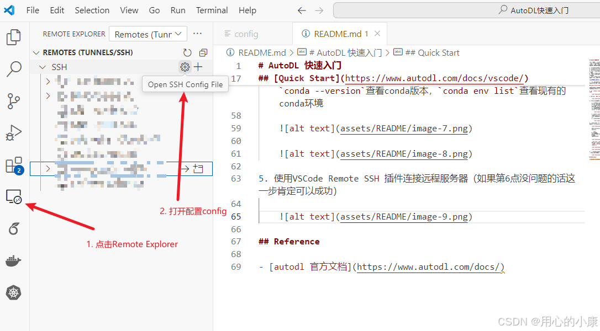Open the File menu
This screenshot has height=331, width=600.
[x=33, y=10]
